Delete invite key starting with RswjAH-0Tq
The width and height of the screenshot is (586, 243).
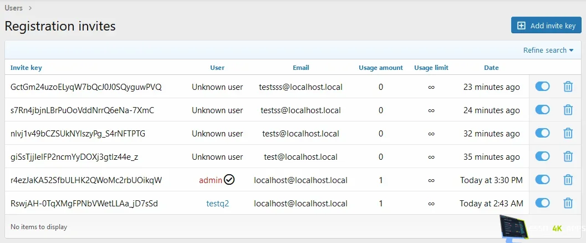pyautogui.click(x=568, y=204)
